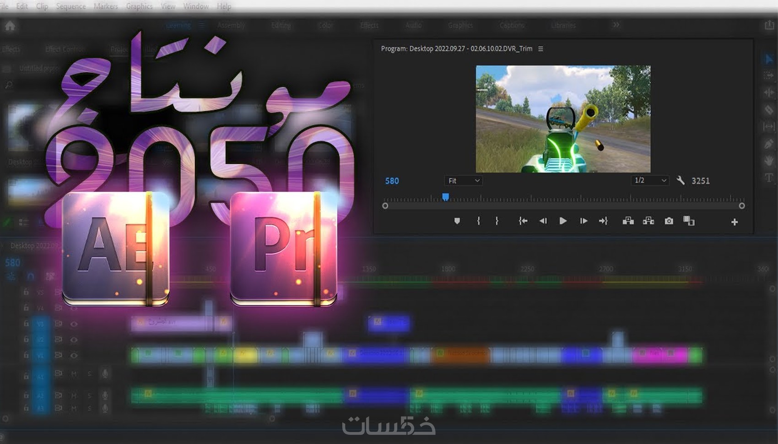Open the Markers menu

pos(106,6)
